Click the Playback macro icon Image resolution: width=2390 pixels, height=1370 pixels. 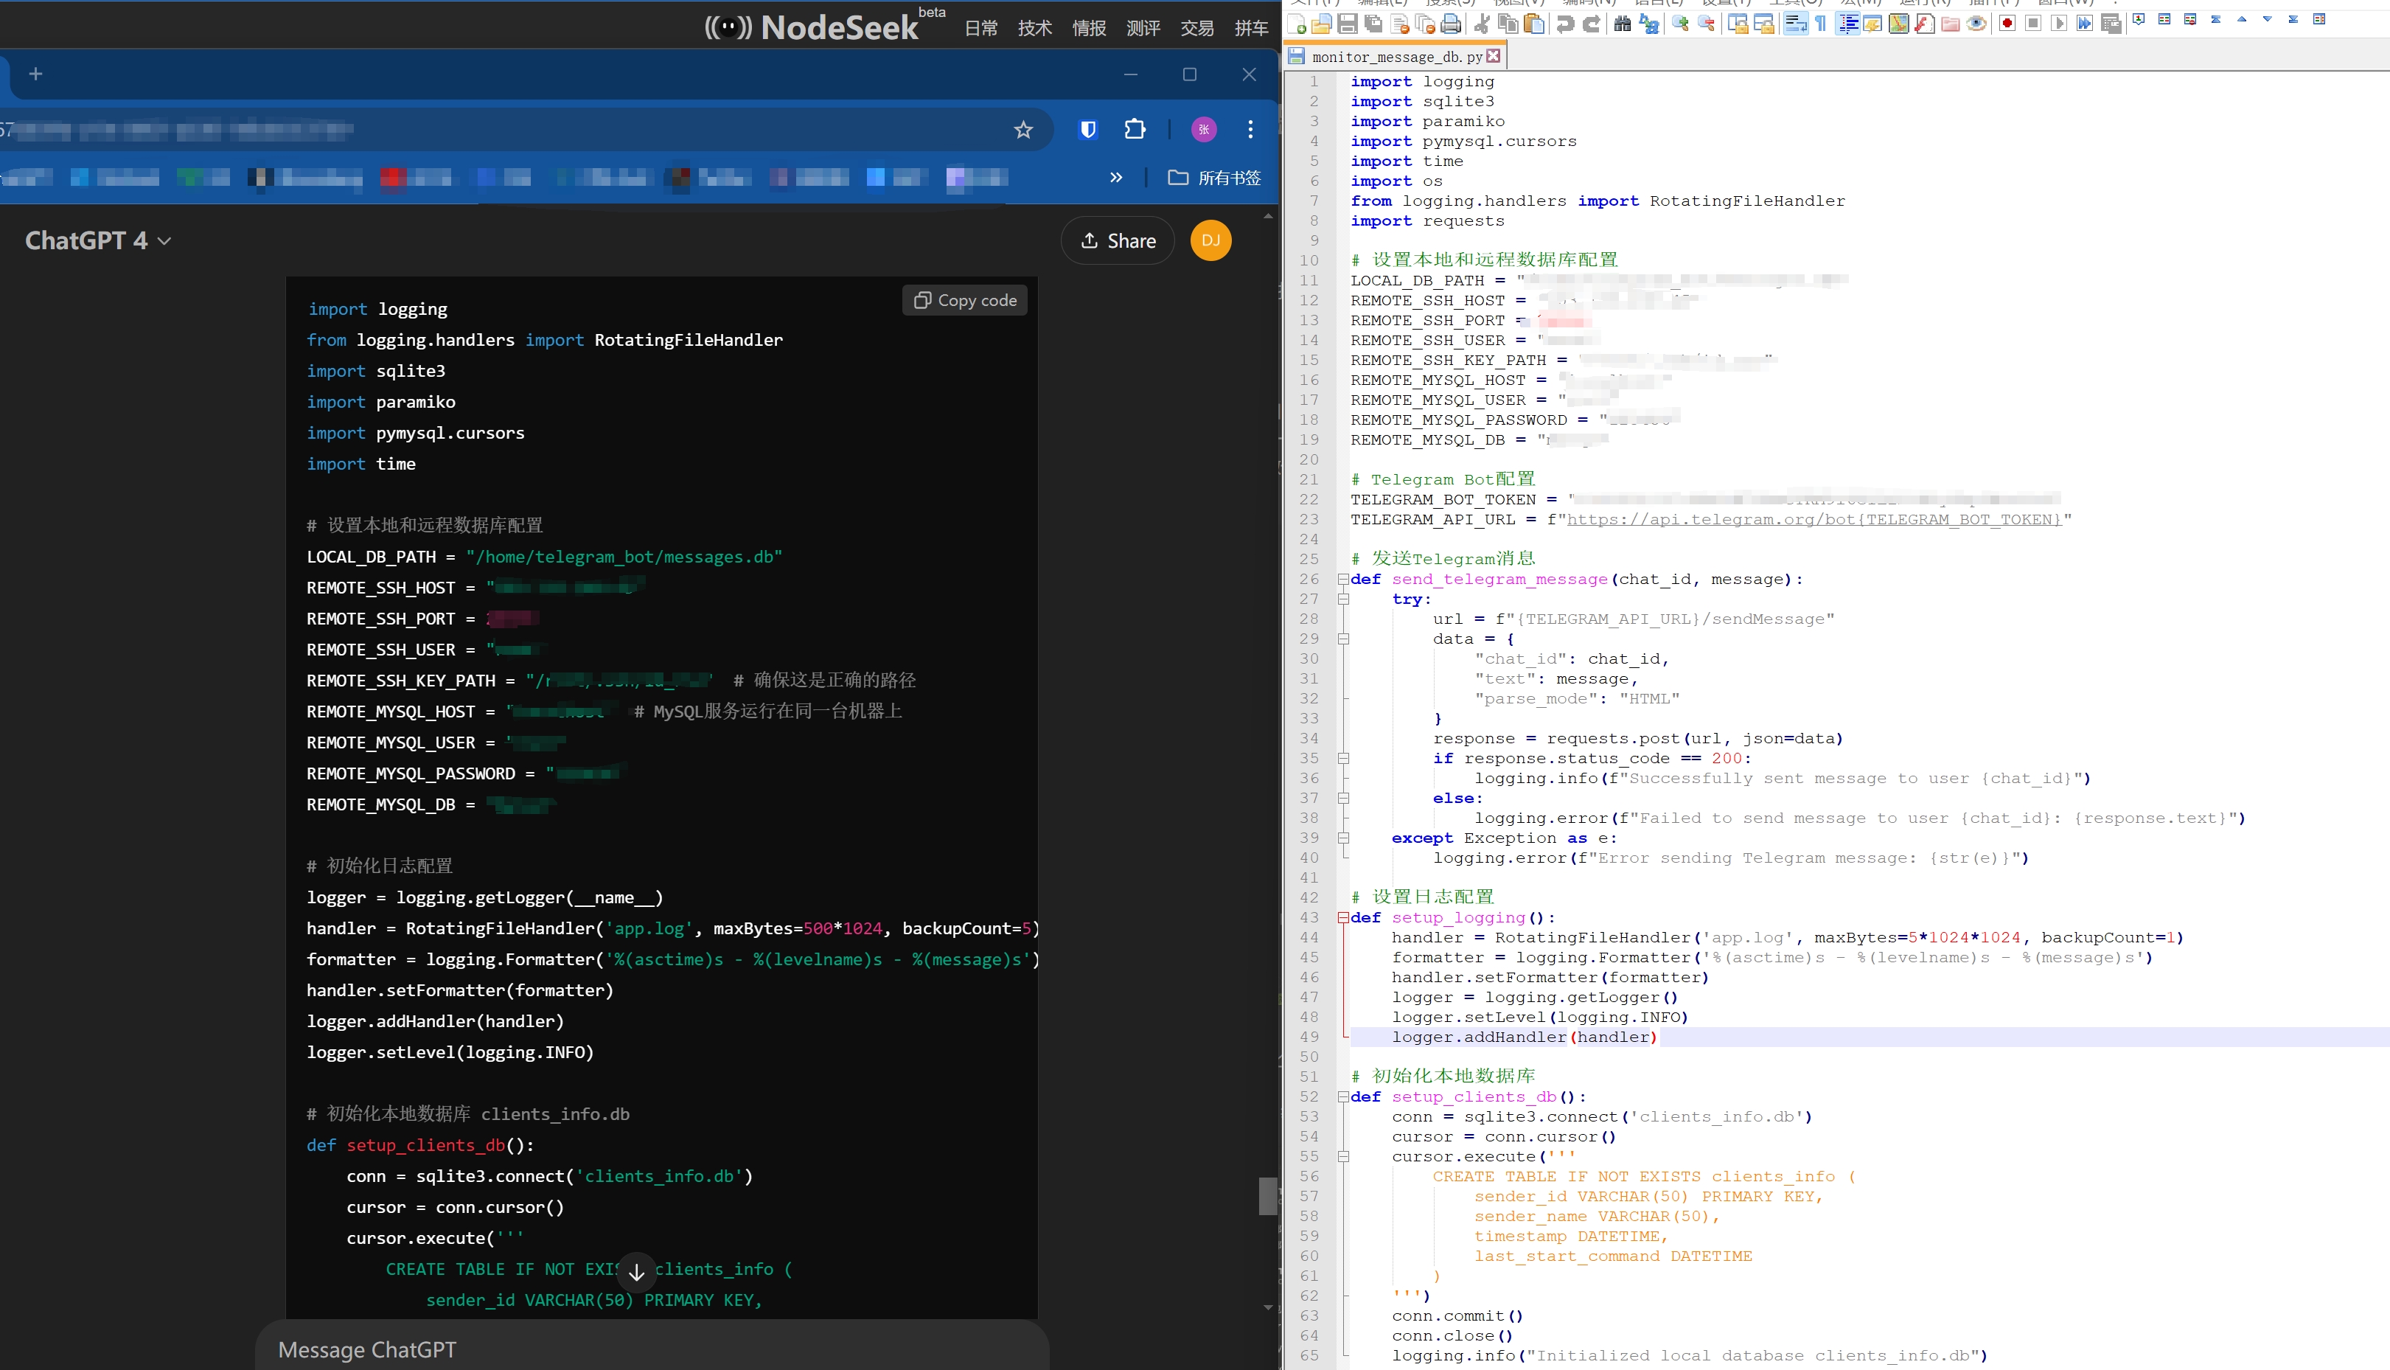[x=2059, y=24]
